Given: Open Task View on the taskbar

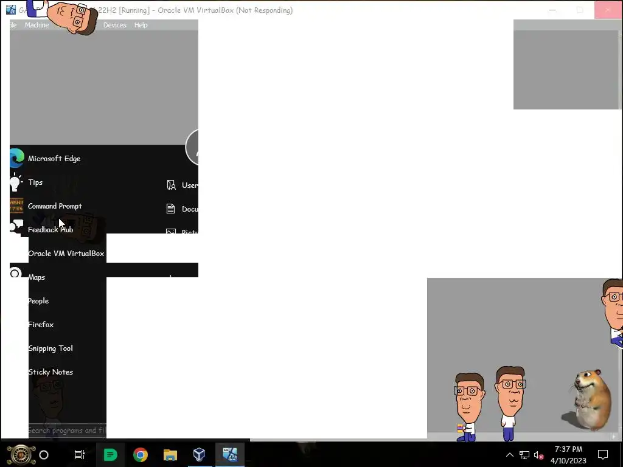Looking at the screenshot, I should tap(80, 455).
